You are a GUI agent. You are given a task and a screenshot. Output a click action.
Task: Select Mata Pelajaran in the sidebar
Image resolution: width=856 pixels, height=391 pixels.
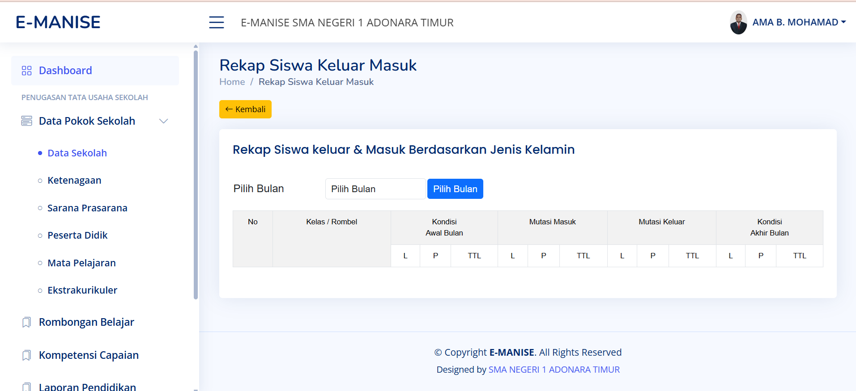click(x=81, y=263)
